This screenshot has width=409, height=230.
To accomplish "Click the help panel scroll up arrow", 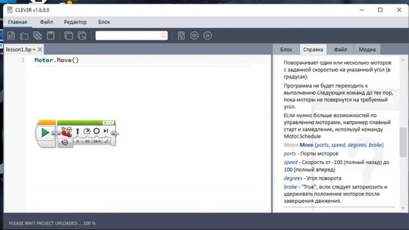I will 403,60.
